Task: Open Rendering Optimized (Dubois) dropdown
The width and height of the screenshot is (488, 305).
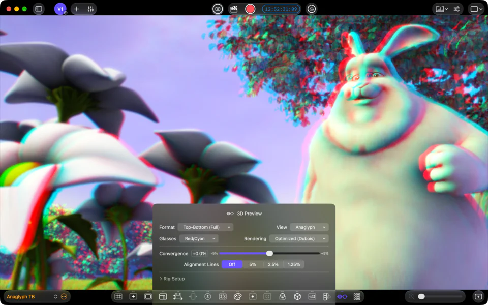Action: point(299,239)
